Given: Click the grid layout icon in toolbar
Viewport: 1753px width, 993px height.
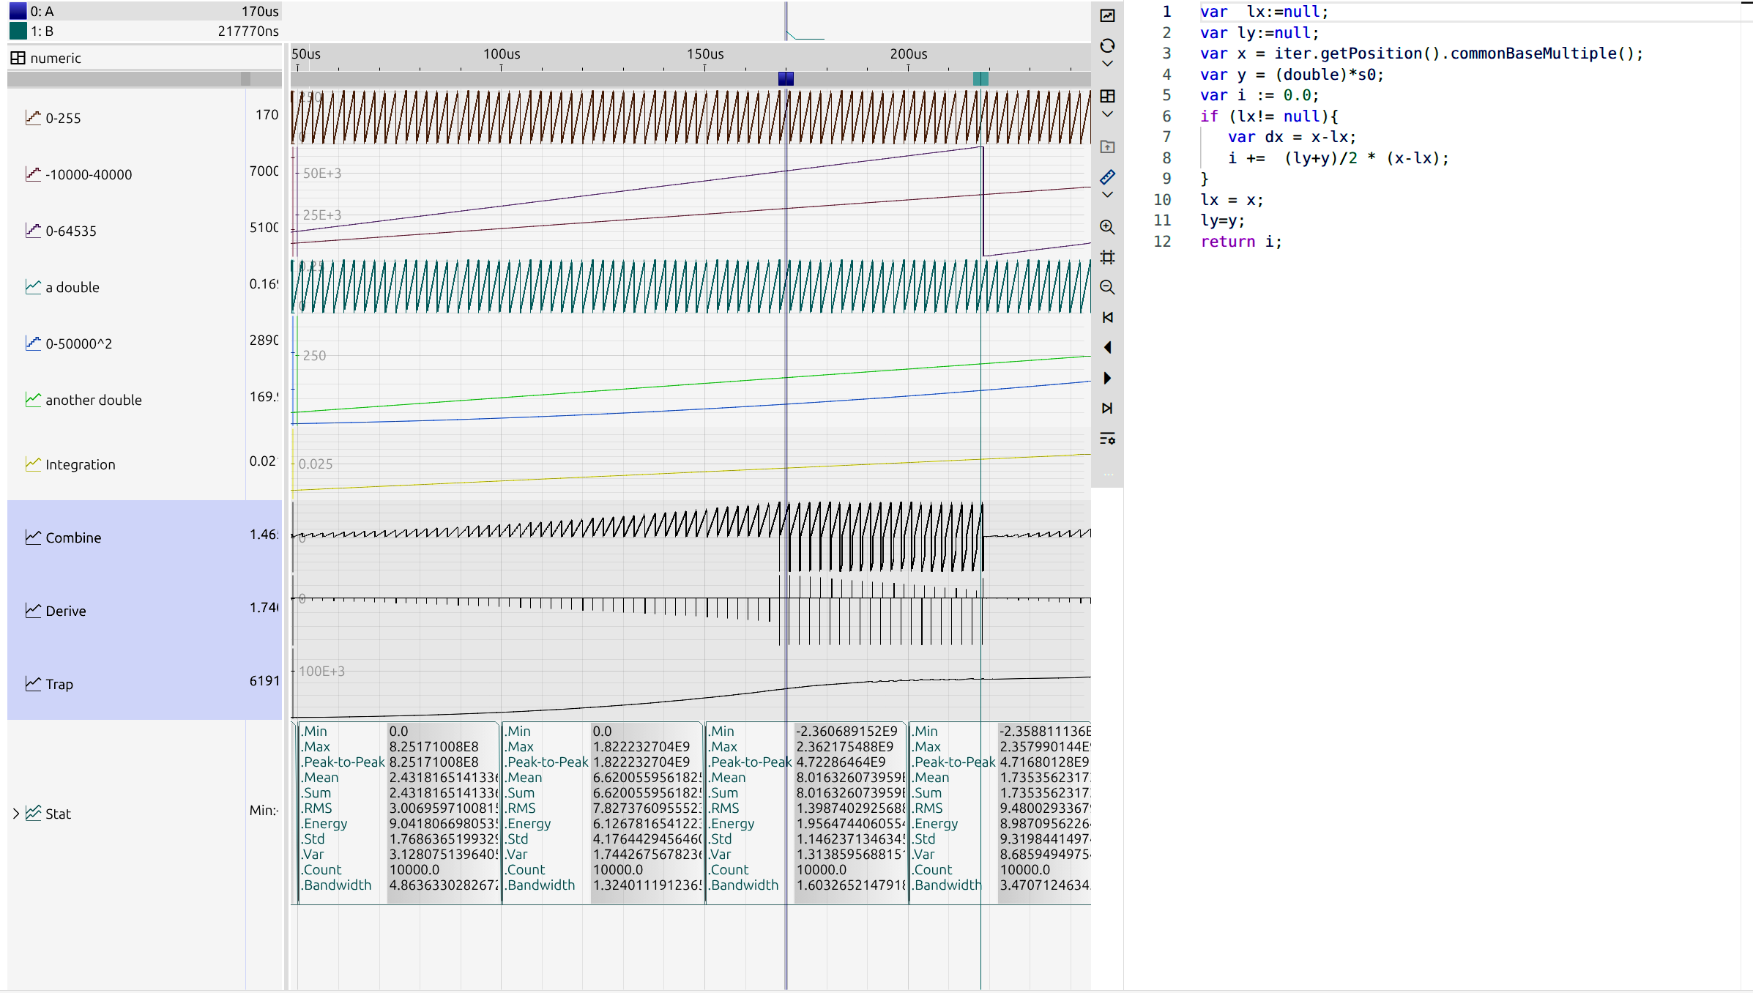Looking at the screenshot, I should tap(1107, 96).
